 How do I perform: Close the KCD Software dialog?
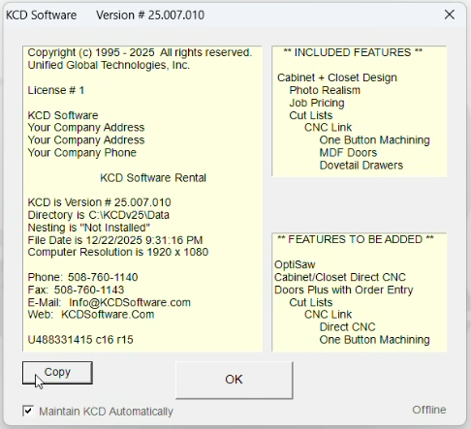(x=450, y=15)
